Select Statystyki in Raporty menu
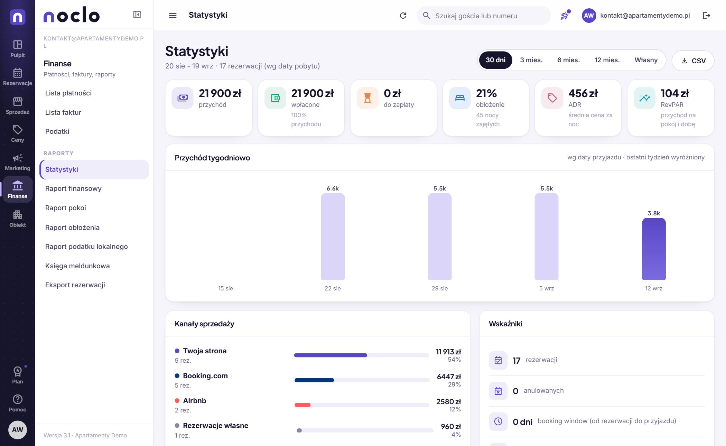This screenshot has width=726, height=446. pyautogui.click(x=94, y=169)
